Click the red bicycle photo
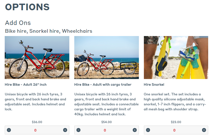Image resolution: width=214 pixels, height=140 pixels. tap(37, 57)
